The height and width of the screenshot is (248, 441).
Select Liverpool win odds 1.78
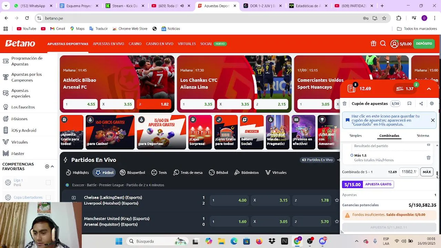(312, 200)
